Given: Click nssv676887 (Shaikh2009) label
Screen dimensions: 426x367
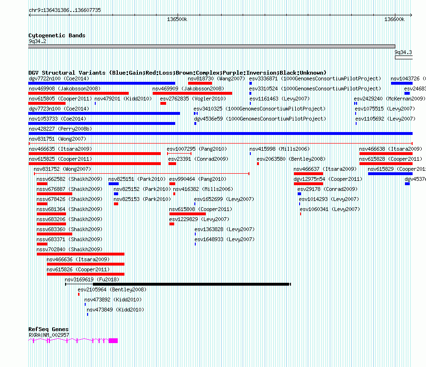Looking at the screenshot, I should pyautogui.click(x=69, y=189).
